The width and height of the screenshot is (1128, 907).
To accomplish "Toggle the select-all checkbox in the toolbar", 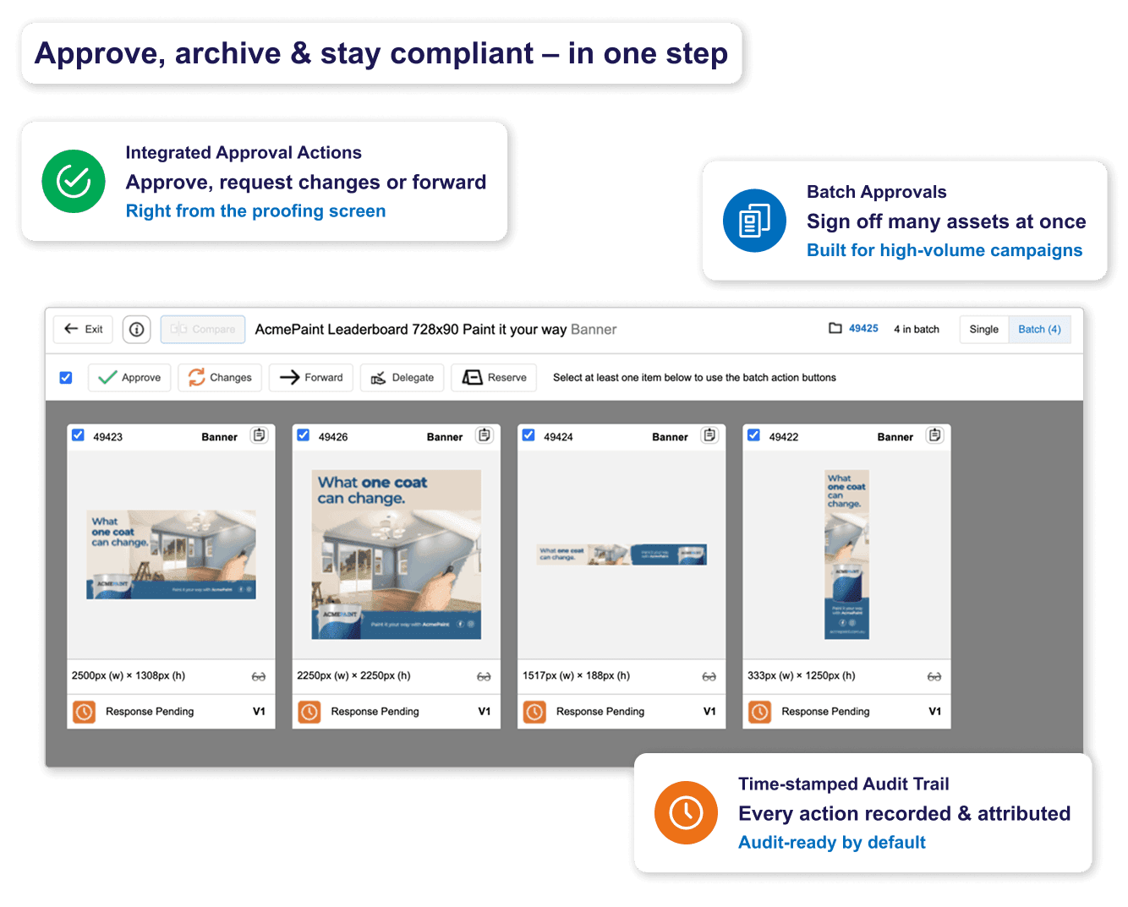I will pos(66,378).
